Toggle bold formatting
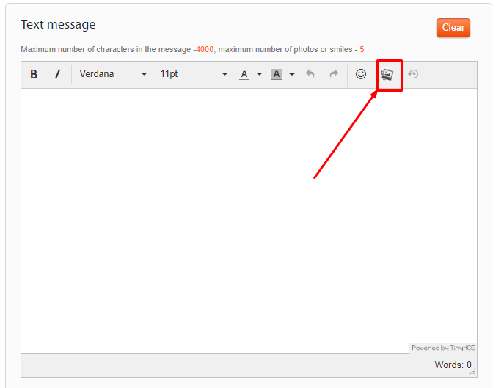 (34, 74)
